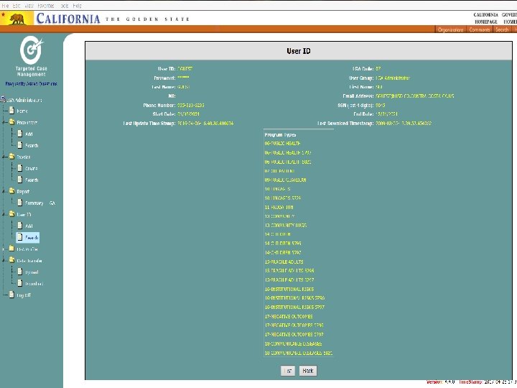Follow the California Homepage link
Image resolution: width=517 pixels, height=388 pixels.
[x=485, y=18]
